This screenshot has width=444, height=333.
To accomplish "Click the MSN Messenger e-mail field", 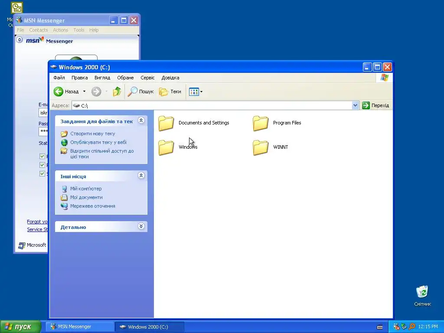I will [43, 113].
